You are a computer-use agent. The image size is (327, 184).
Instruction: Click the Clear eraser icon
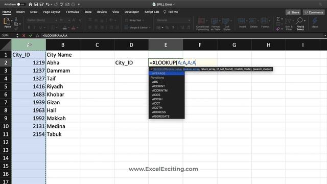[278, 29]
